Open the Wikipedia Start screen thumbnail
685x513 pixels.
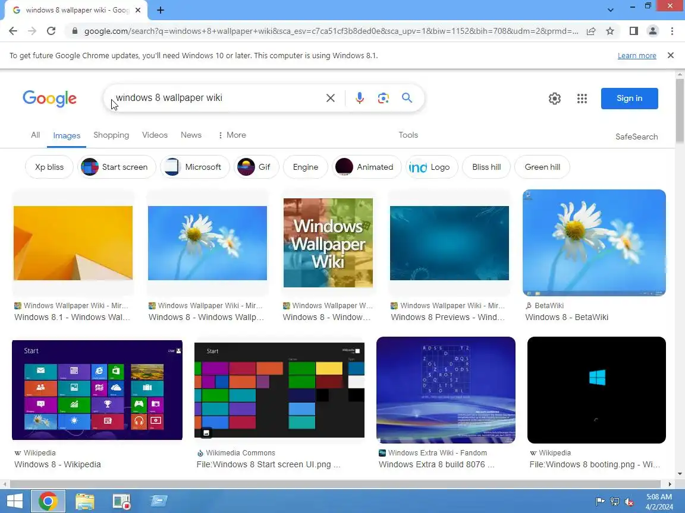coord(97,390)
